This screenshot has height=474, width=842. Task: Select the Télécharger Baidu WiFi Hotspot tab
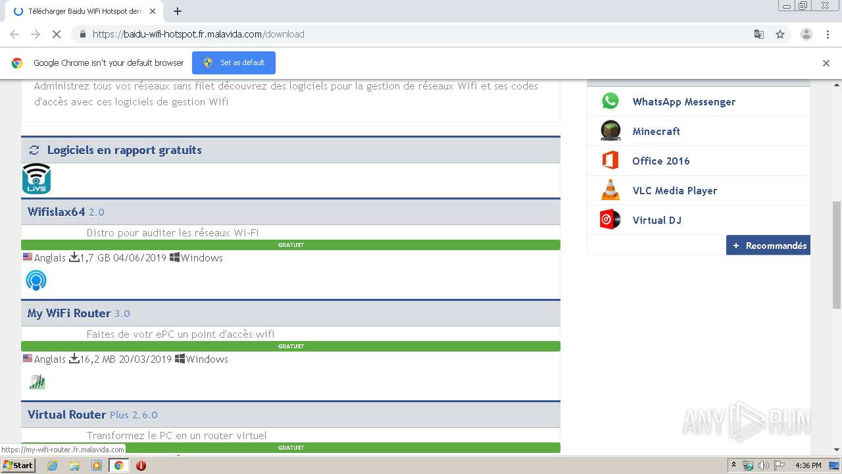84,11
